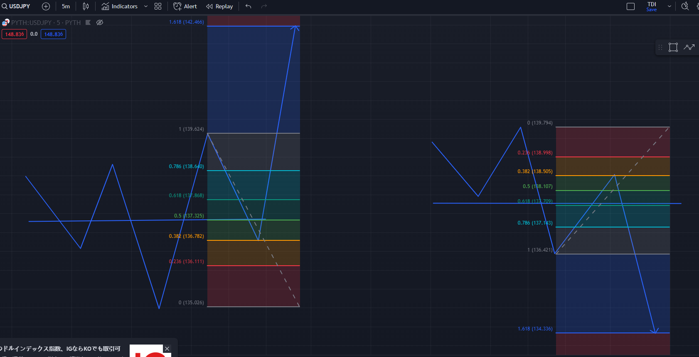Click the IG advertisement text
The image size is (699, 357).
point(60,349)
